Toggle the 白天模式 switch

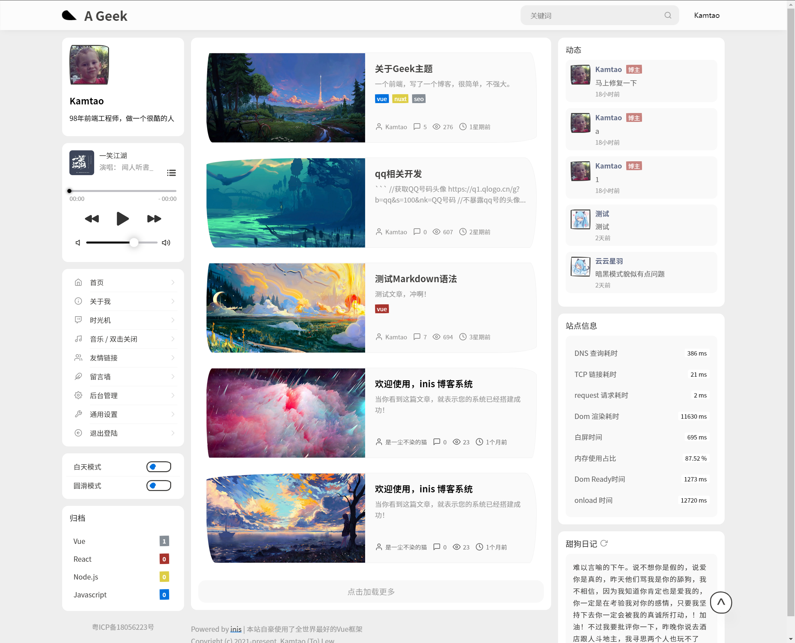159,467
